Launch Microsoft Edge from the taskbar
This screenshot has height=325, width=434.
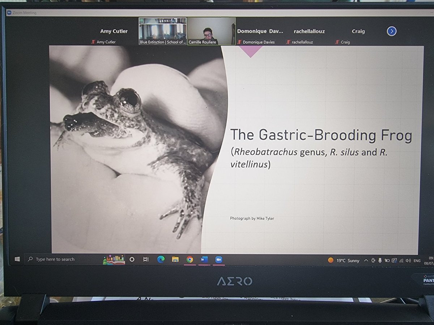coord(161,259)
